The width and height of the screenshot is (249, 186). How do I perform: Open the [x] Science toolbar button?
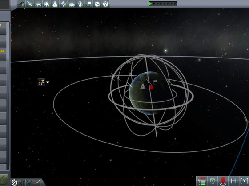[x=244, y=181]
